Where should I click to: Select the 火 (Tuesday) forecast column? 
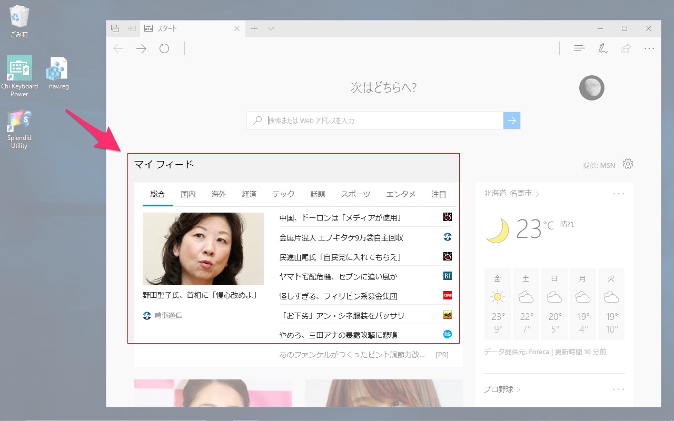point(611,304)
